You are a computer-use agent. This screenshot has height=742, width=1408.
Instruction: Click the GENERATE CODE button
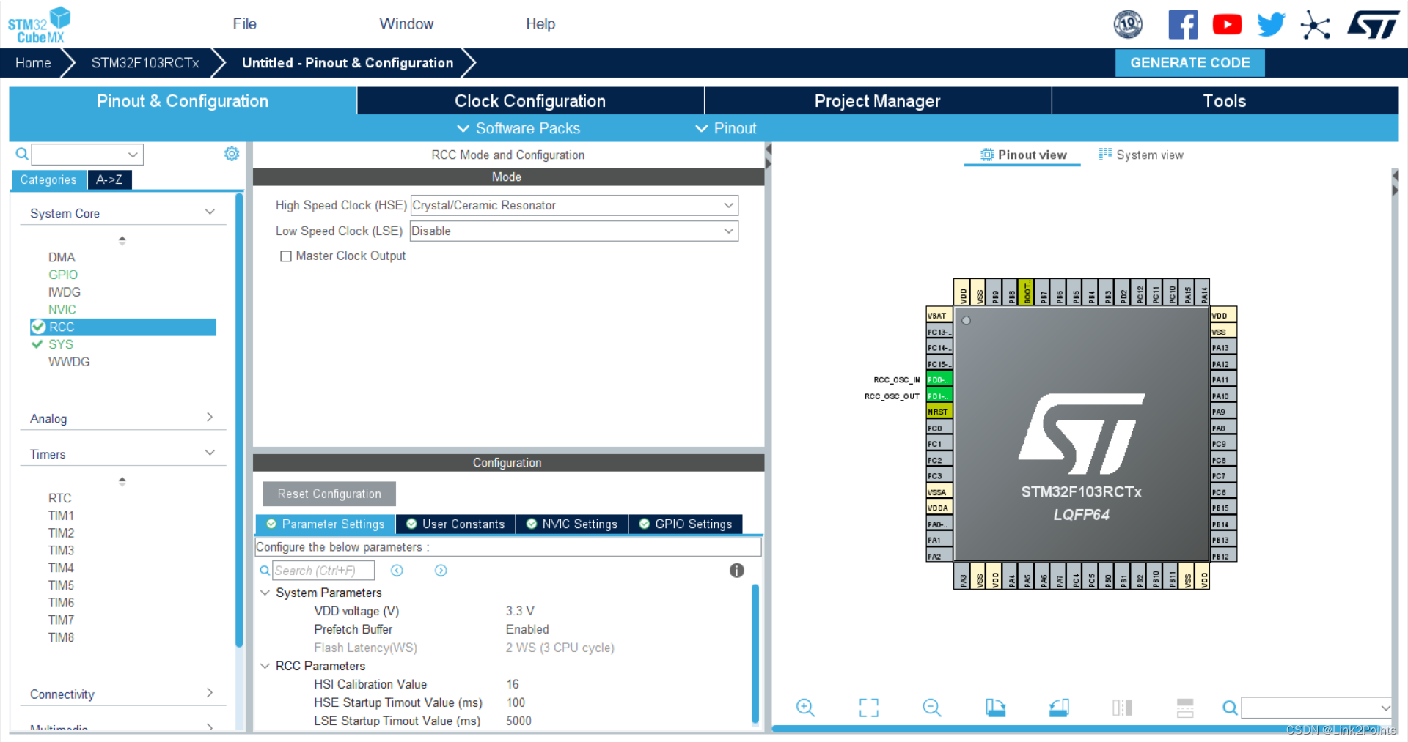1190,63
